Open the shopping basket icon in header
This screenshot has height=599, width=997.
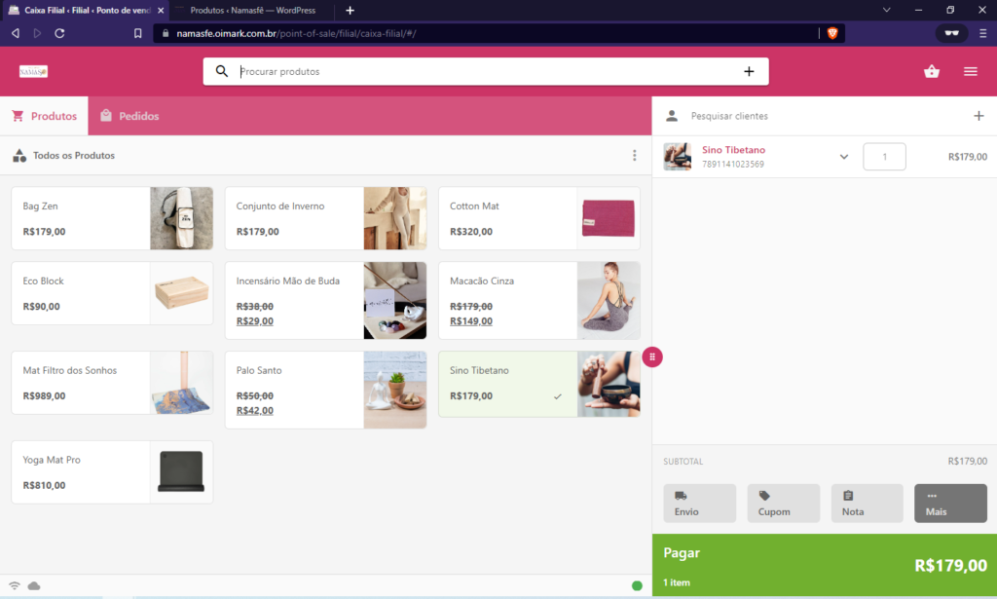[932, 71]
